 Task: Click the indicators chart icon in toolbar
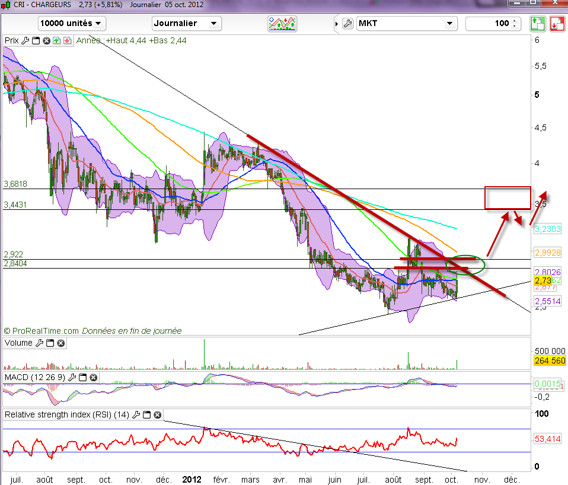282,24
